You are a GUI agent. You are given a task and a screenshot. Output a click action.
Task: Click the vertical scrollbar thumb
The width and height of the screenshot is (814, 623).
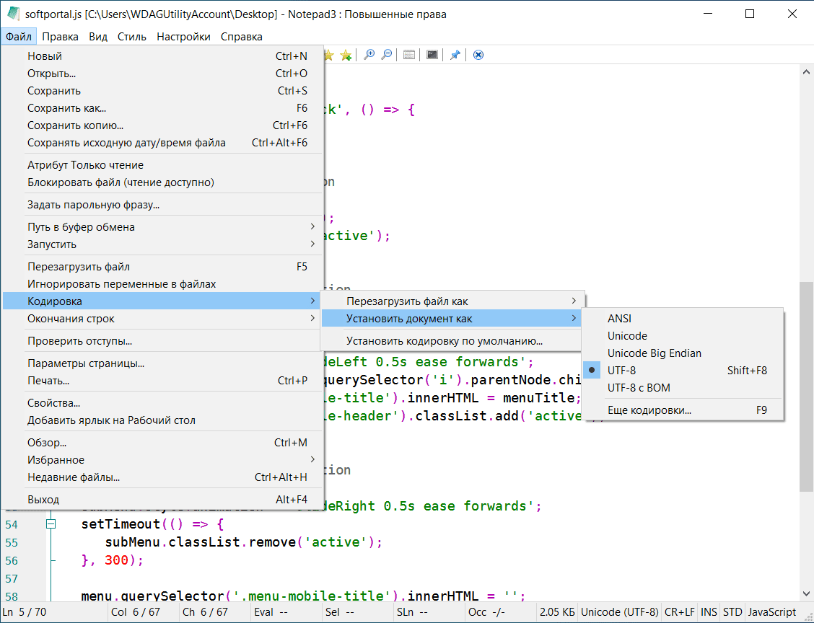tap(806, 386)
